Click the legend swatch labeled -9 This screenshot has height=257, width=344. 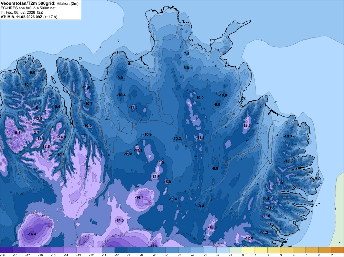(x=133, y=250)
